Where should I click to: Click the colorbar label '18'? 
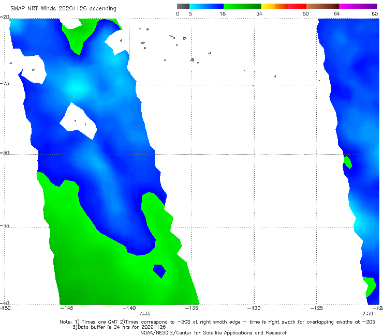223,13
